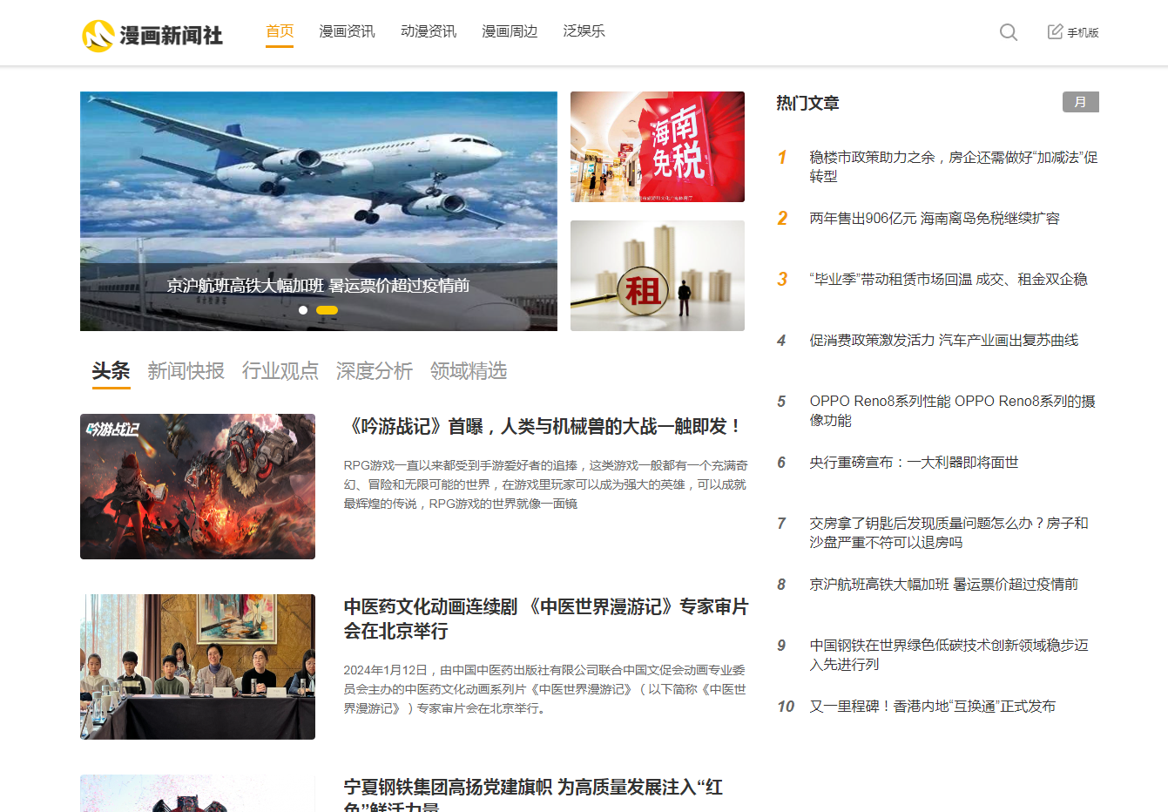Viewport: 1168px width, 812px height.
Task: Open article 中国钢铁在世界绿色低碳技术
Action: click(x=949, y=654)
